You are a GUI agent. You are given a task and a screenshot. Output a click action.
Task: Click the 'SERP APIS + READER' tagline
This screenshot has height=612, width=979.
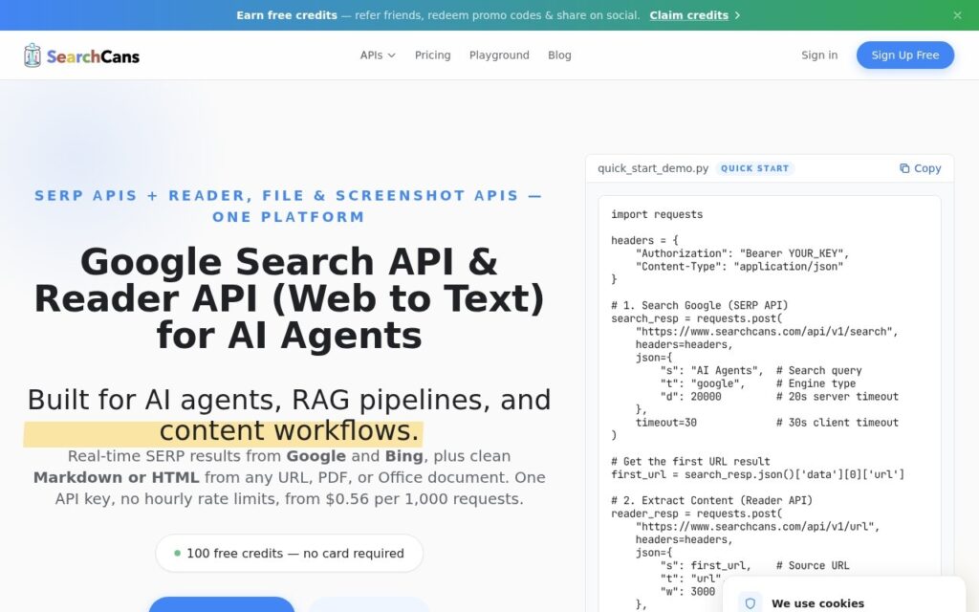pyautogui.click(x=289, y=207)
